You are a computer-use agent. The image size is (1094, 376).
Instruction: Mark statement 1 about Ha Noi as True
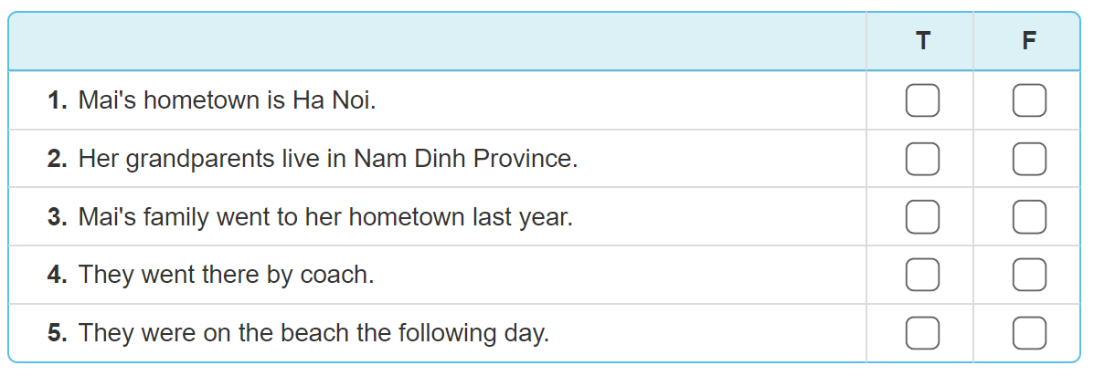(922, 100)
